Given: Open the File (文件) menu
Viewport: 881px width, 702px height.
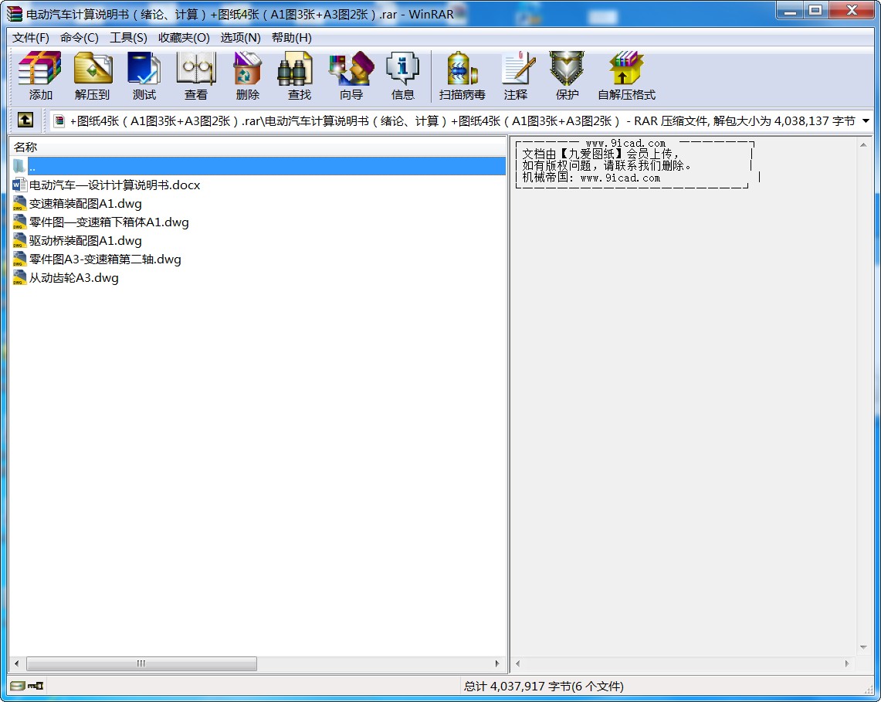Looking at the screenshot, I should [x=31, y=38].
